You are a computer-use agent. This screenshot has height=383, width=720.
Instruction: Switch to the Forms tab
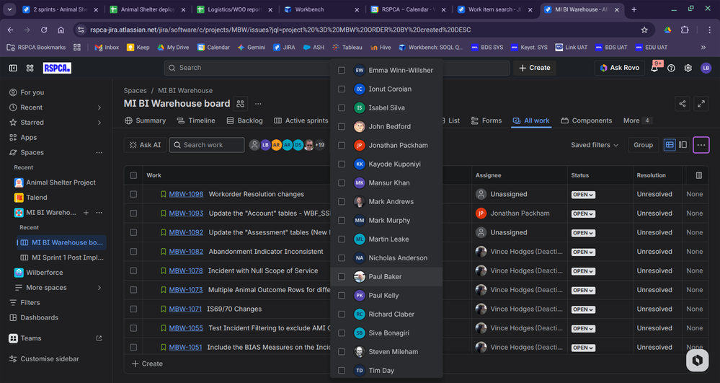tap(486, 120)
